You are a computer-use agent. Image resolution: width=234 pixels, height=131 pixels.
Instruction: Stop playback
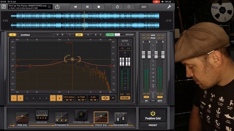pos(99,7)
